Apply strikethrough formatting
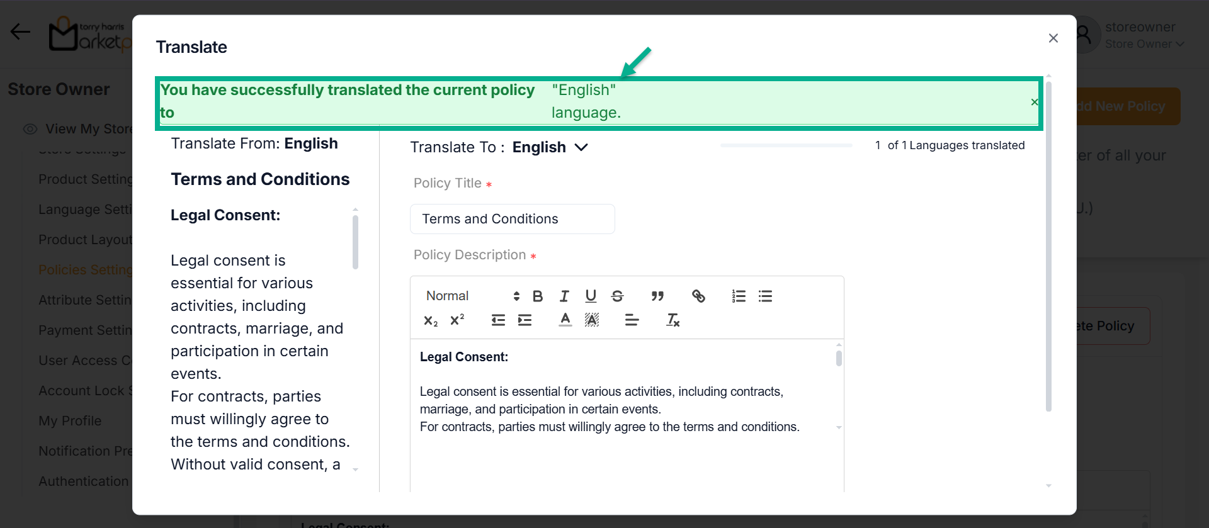The width and height of the screenshot is (1209, 528). [617, 296]
